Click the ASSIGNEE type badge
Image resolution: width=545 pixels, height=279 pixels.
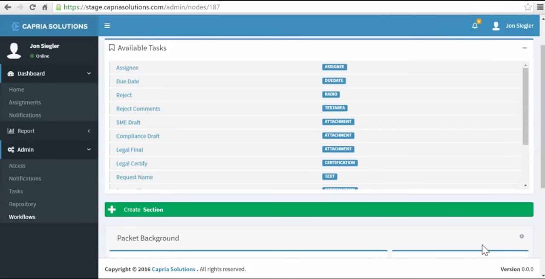click(x=334, y=67)
